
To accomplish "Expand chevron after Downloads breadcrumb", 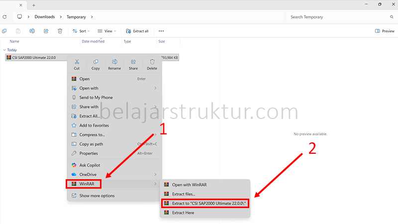I will (61, 17).
